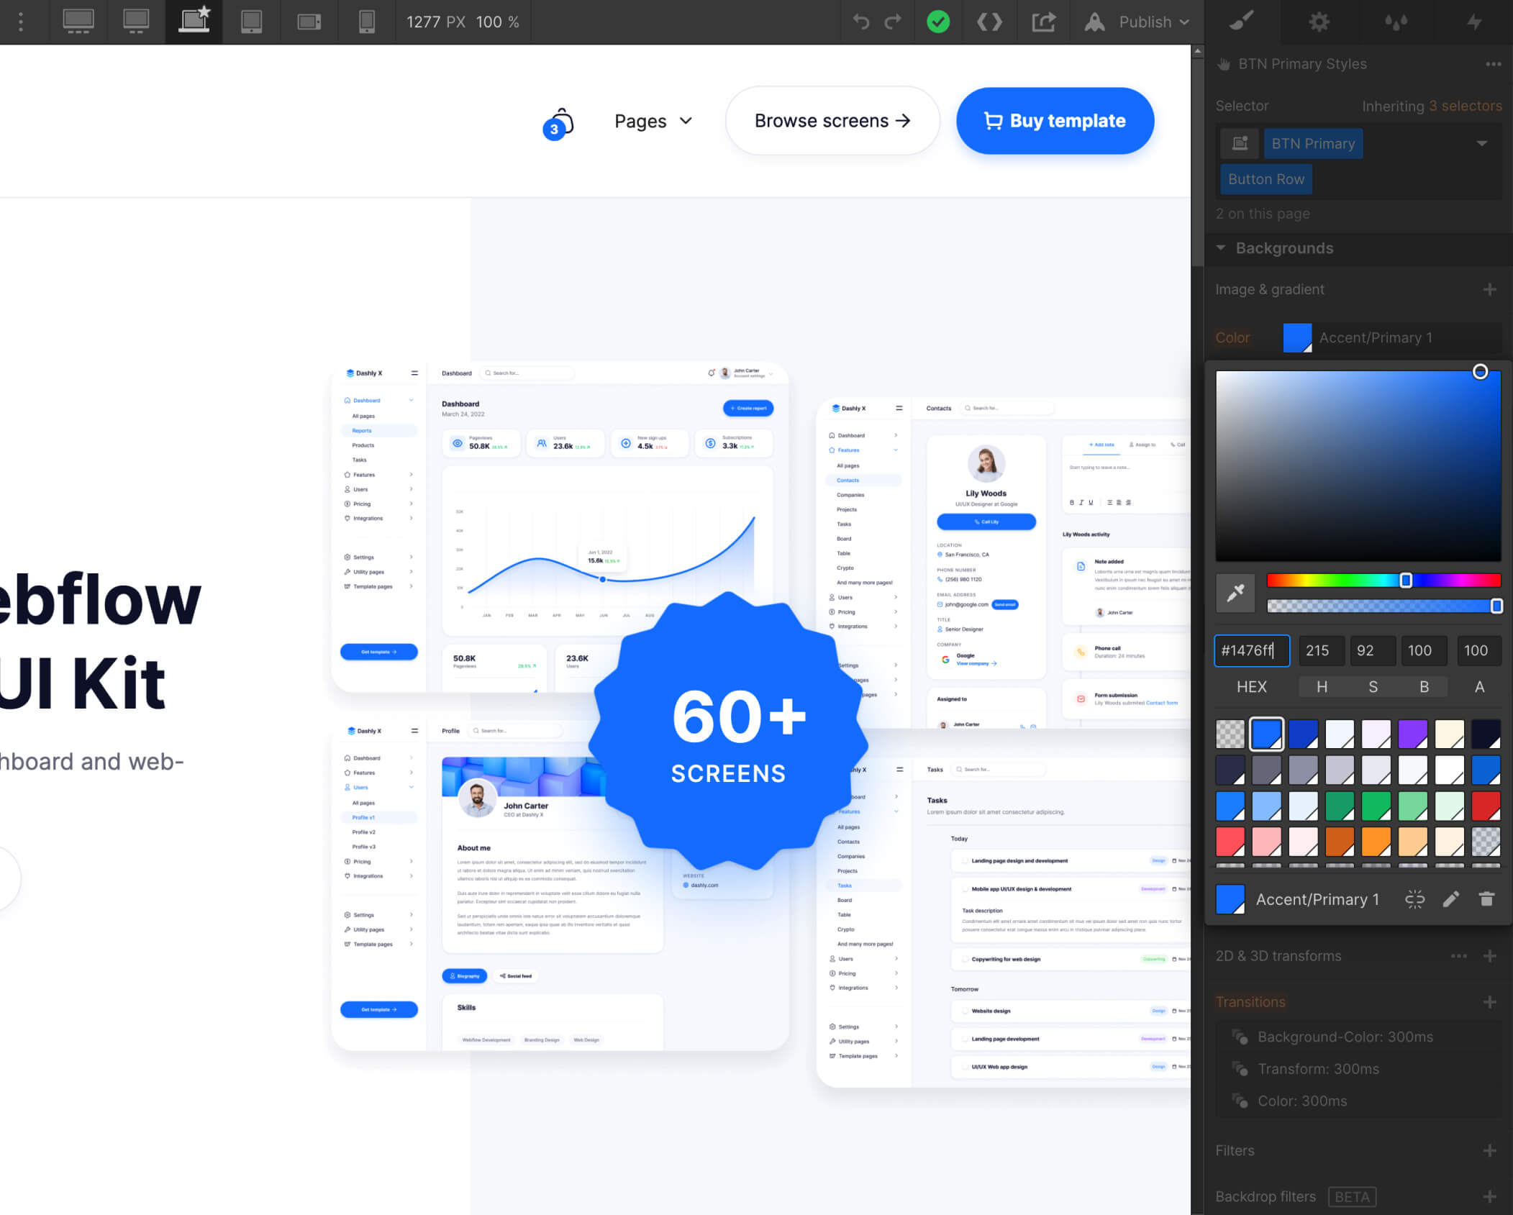Switch to mobile portrait breakpoint
The image size is (1513, 1215).
coord(366,22)
